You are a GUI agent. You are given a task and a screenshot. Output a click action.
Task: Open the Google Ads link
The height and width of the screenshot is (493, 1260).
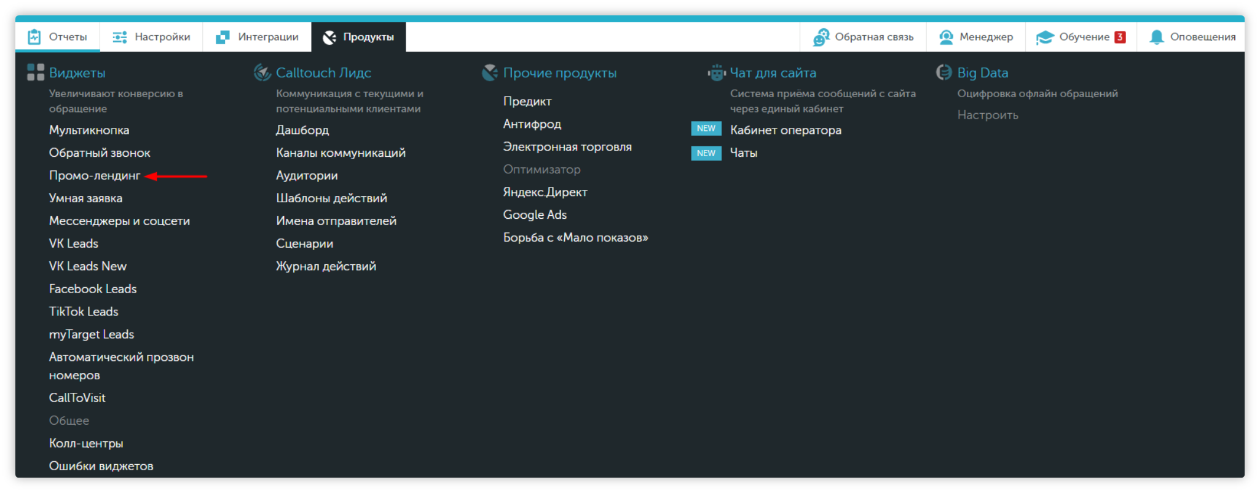(535, 215)
